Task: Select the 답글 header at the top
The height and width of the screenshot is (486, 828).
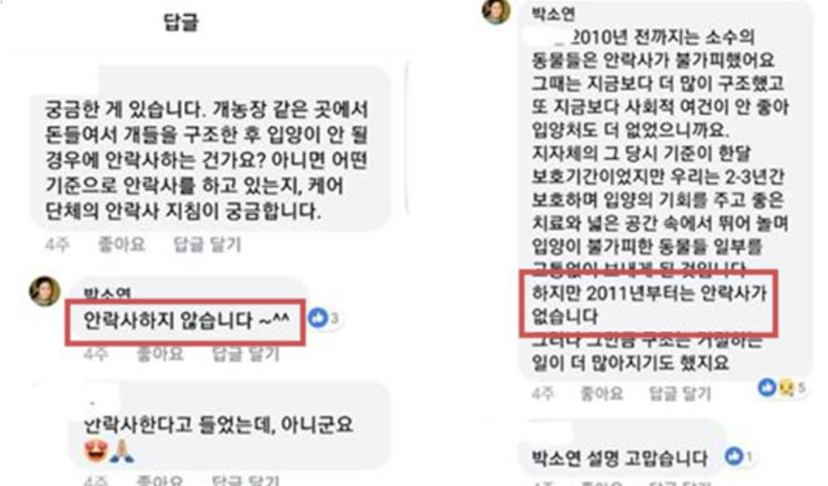Action: (x=181, y=22)
